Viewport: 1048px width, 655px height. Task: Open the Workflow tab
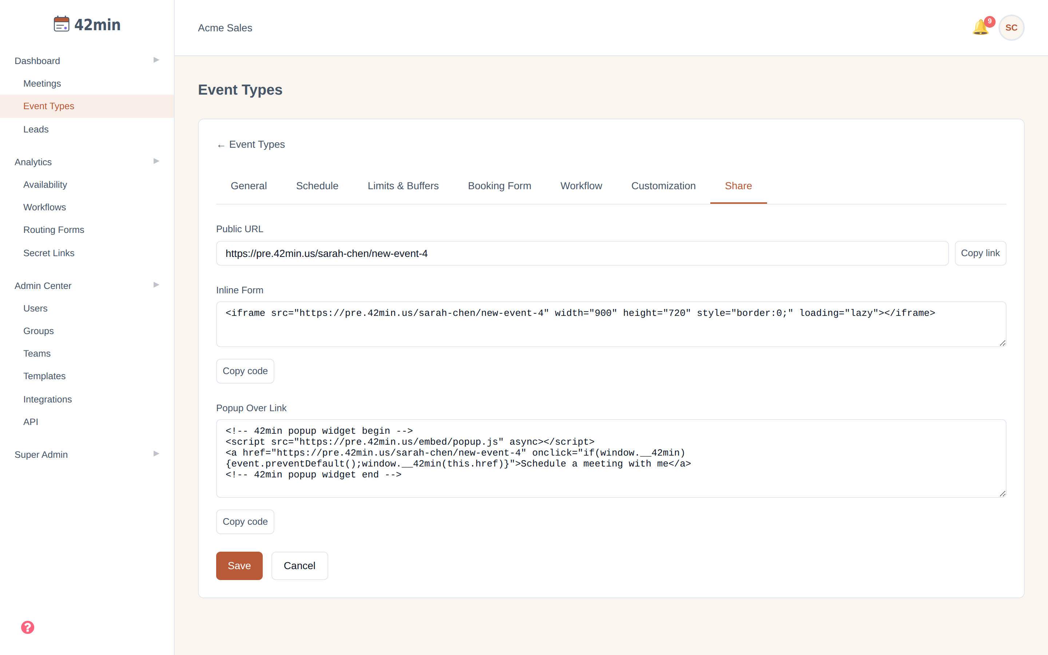[581, 186]
